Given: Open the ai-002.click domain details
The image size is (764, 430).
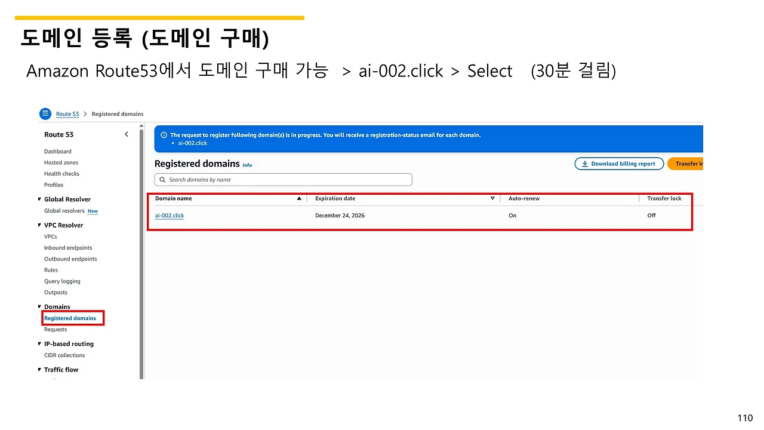Looking at the screenshot, I should (x=170, y=215).
